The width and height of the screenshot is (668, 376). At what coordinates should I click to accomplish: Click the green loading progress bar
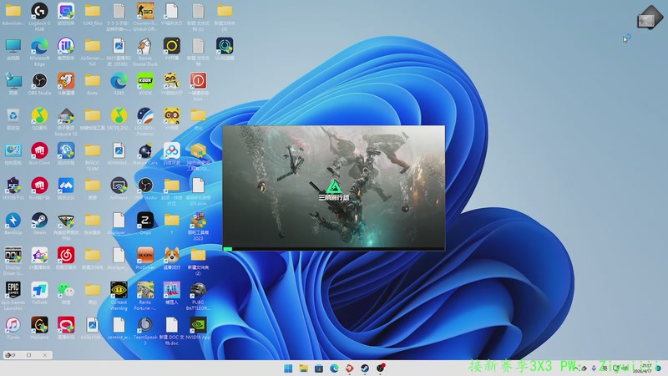tap(228, 249)
